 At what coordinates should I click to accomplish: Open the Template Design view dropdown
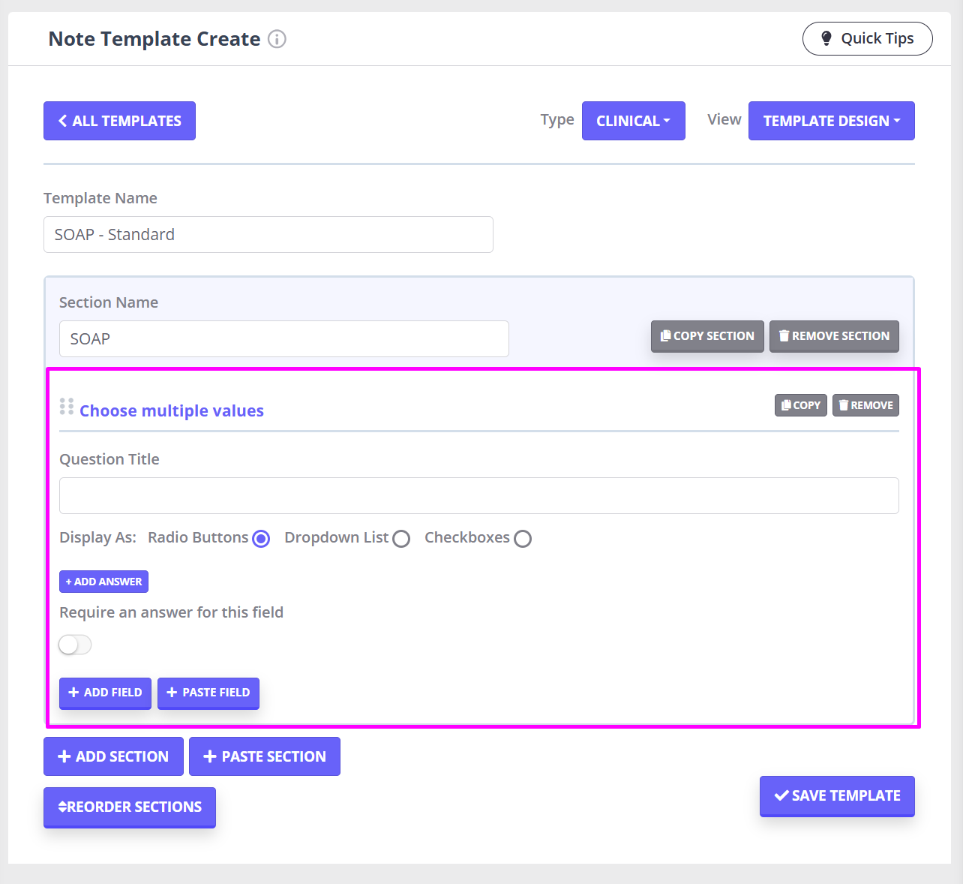[x=831, y=120]
